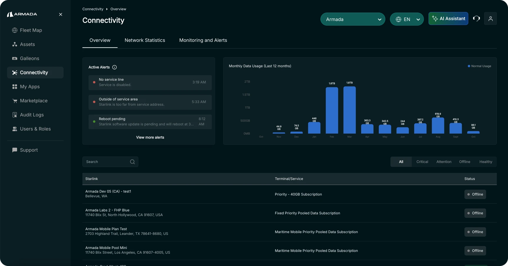Select Armada Mobile Plan Test row
508x266 pixels.
tap(290, 232)
